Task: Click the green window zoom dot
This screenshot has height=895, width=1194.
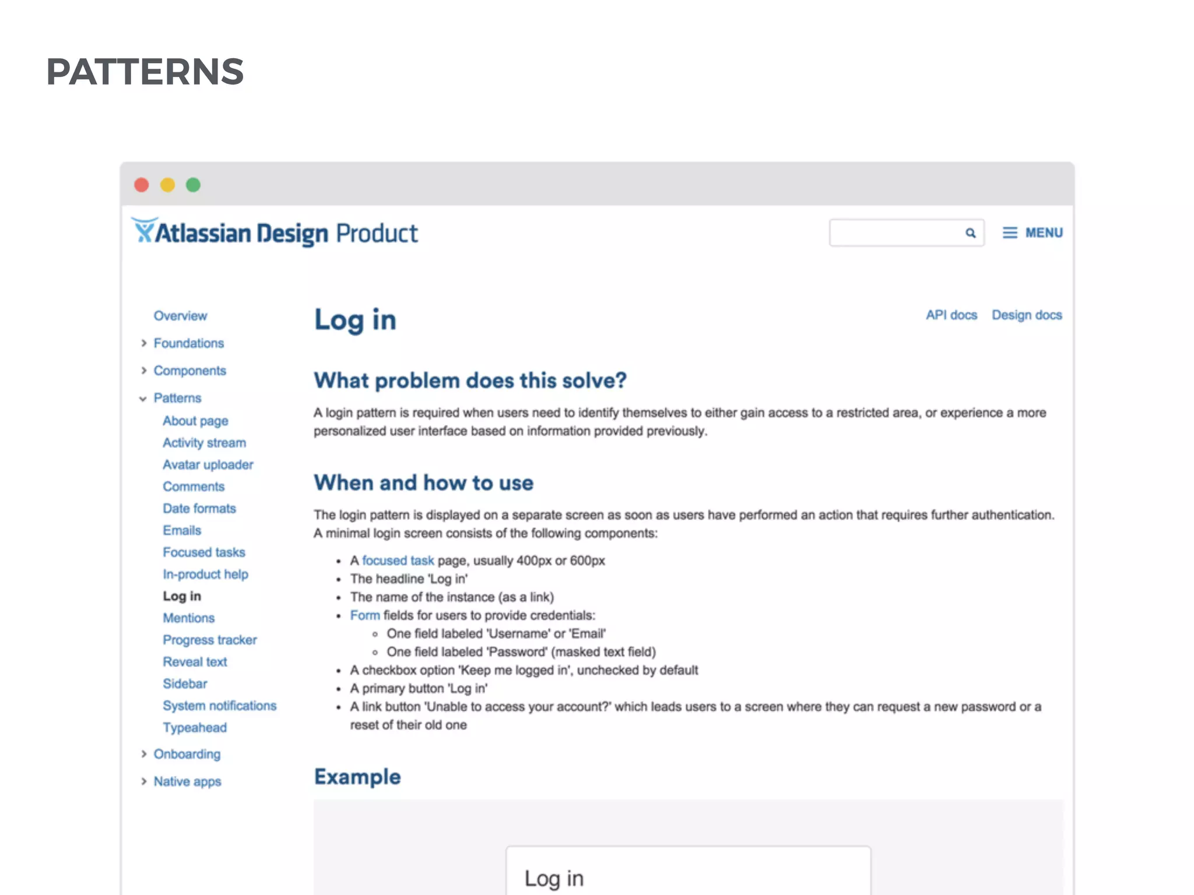Action: click(x=193, y=185)
